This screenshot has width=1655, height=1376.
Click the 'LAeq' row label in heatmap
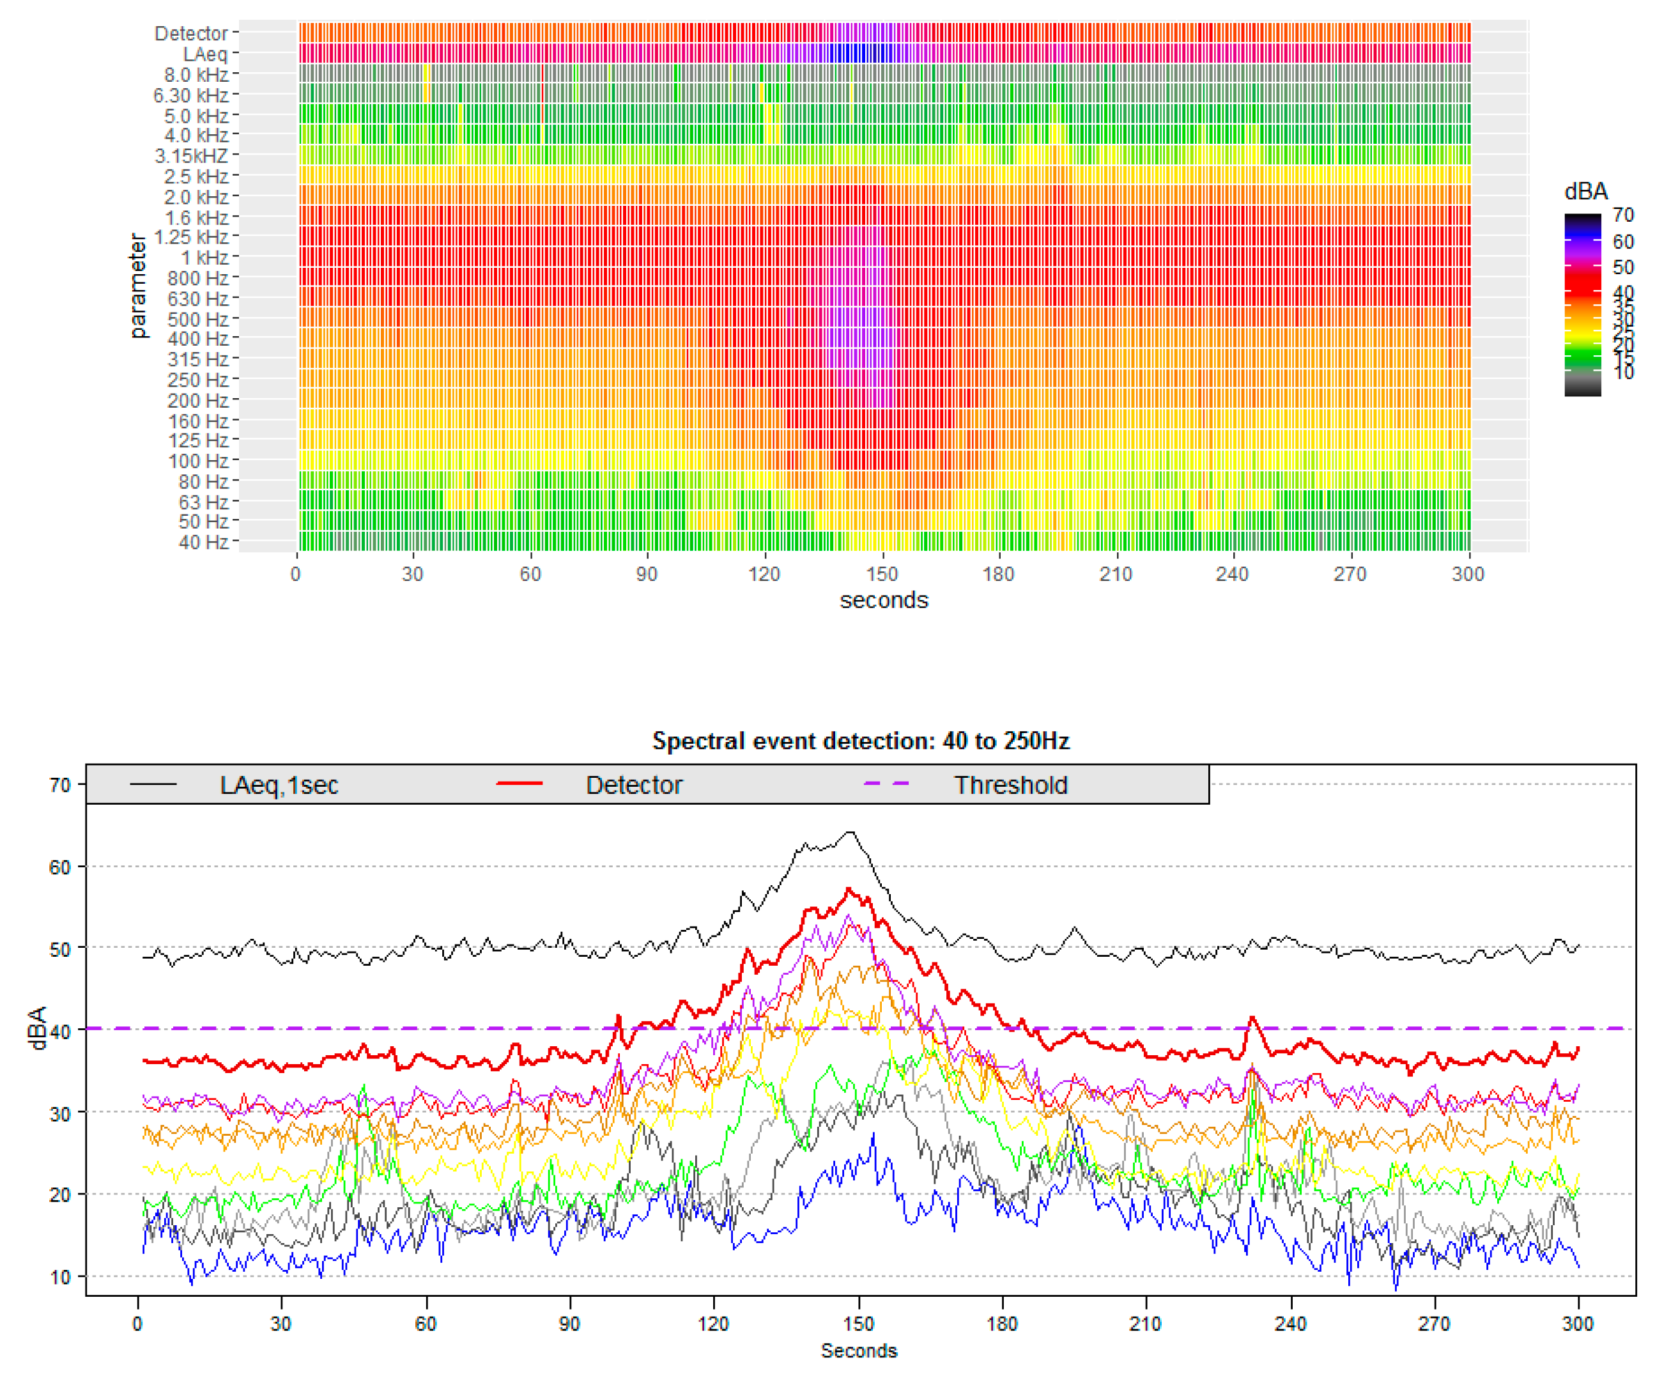point(205,54)
